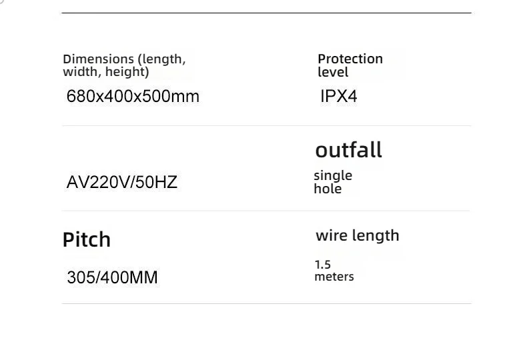Click the AV220V/50HZ voltage value
This screenshot has width=527, height=342.
tap(122, 182)
